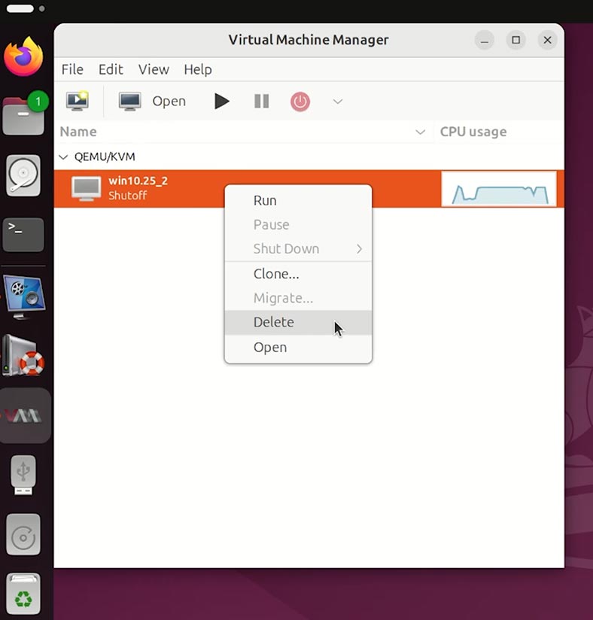Collapse the QEMU/KVM connection tree
Screen dimensions: 593x620
point(63,157)
